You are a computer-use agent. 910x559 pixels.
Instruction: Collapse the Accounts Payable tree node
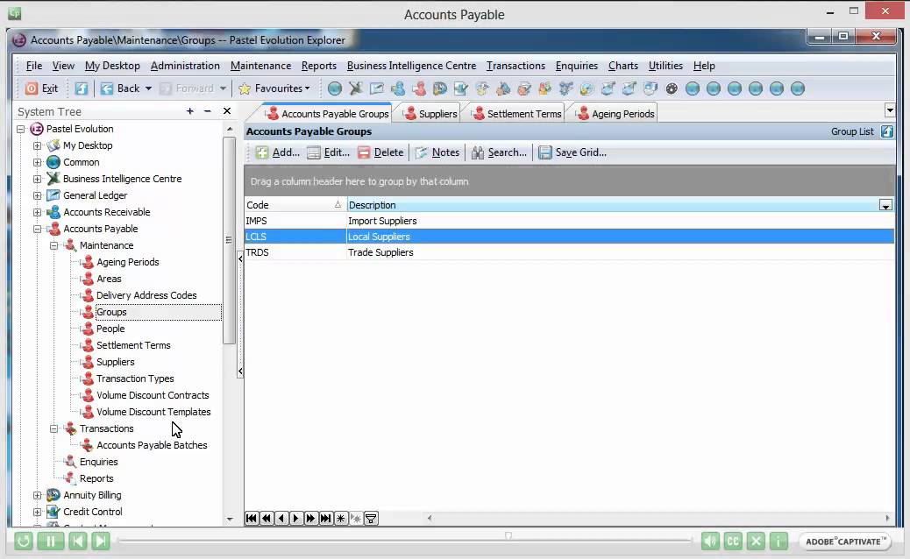[x=37, y=229]
